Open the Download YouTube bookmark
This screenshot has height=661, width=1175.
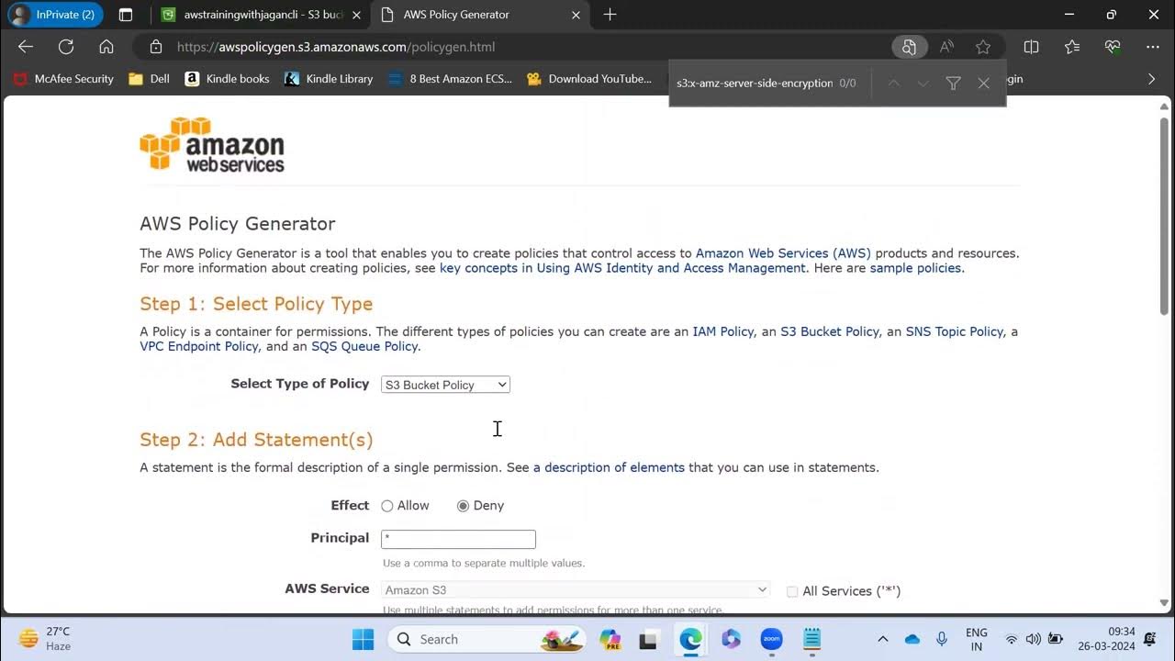coord(589,79)
